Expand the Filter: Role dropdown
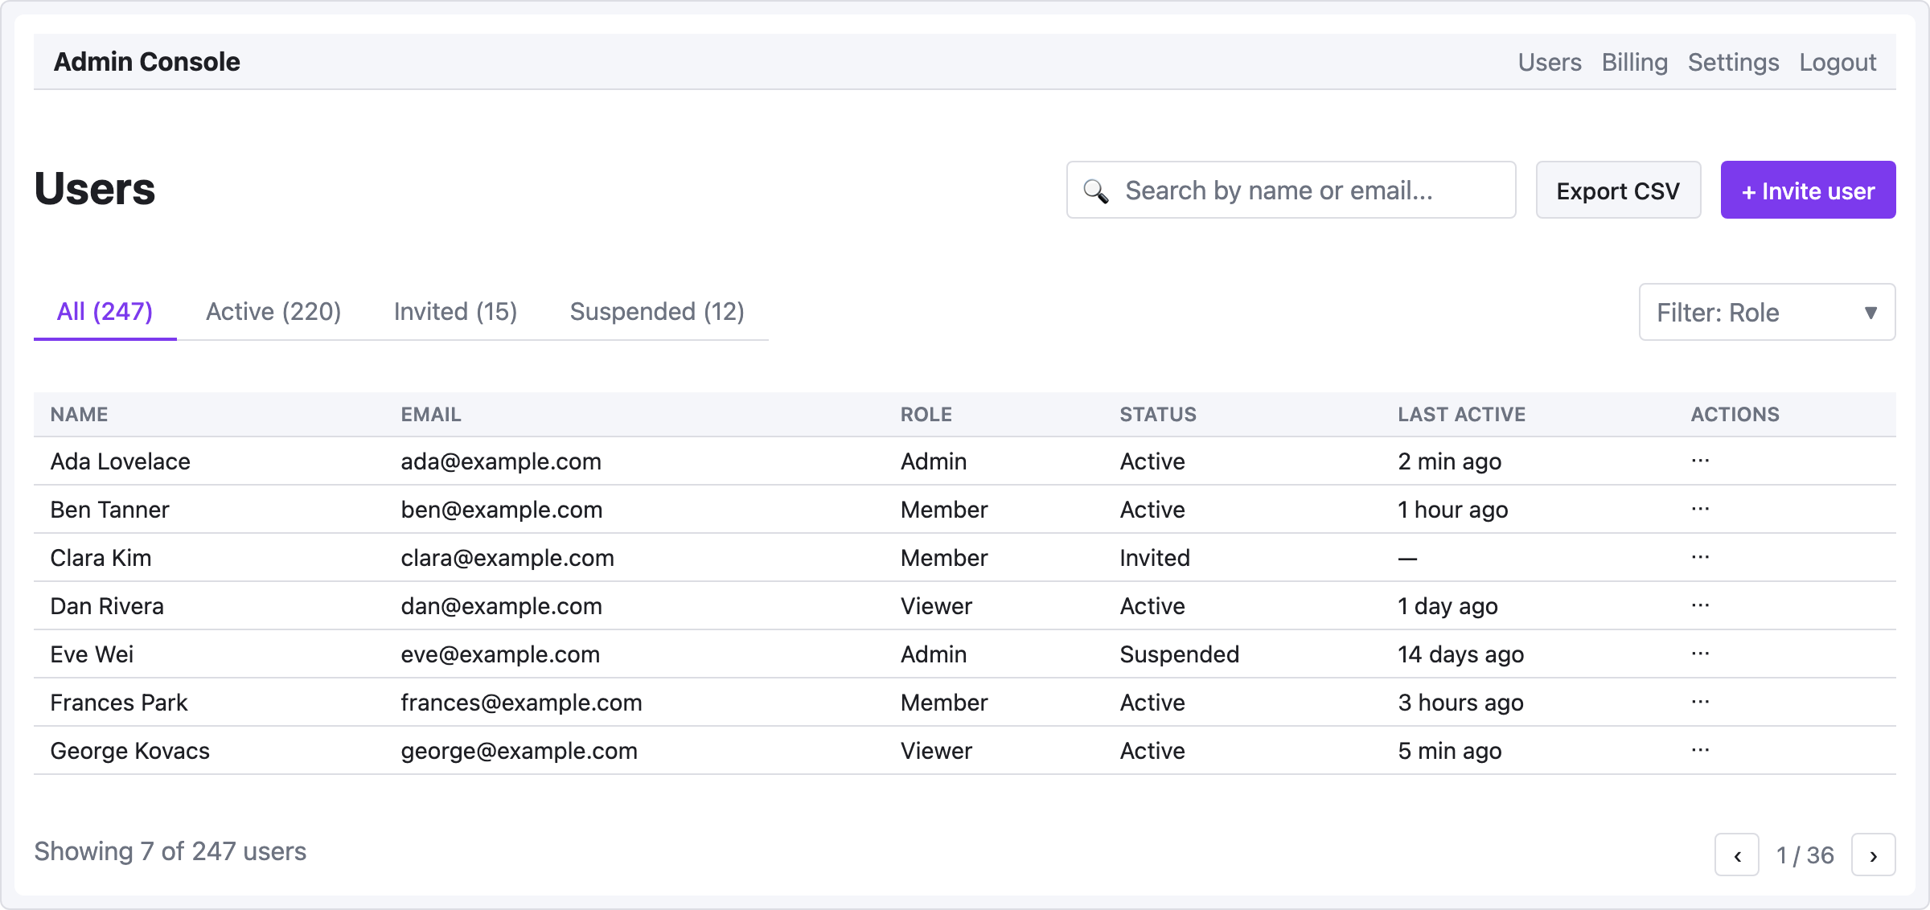This screenshot has height=910, width=1930. pyautogui.click(x=1767, y=312)
